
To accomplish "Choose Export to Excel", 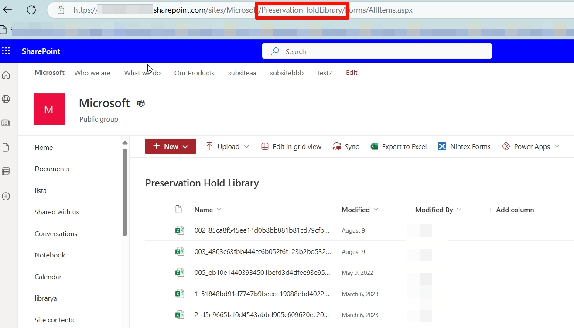I will (x=398, y=146).
